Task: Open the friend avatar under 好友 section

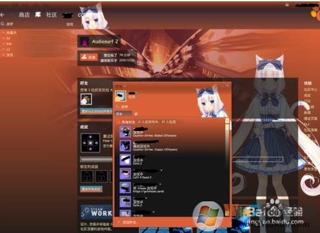Action: (86, 99)
